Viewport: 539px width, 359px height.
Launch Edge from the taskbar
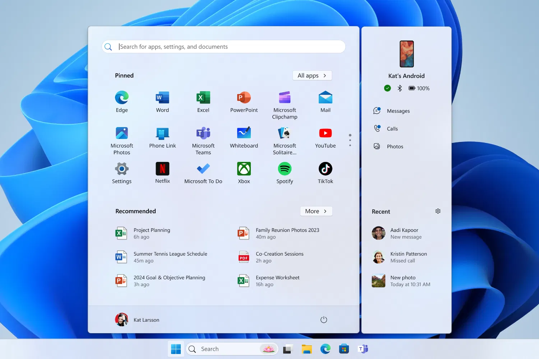(325, 349)
